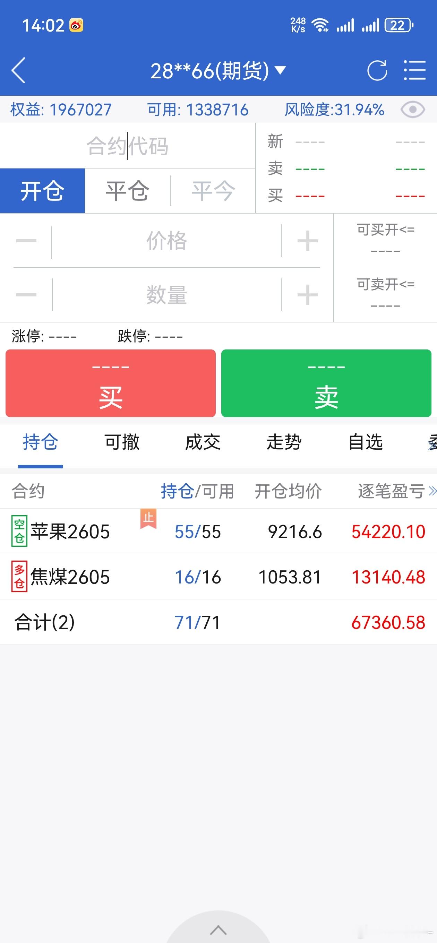
Task: Expand the bottom panel up chevron
Action: (218, 930)
